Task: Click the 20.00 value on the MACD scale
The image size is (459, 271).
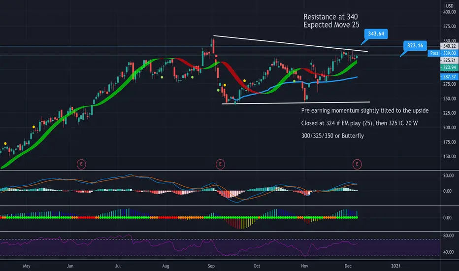Action: pyautogui.click(x=449, y=176)
